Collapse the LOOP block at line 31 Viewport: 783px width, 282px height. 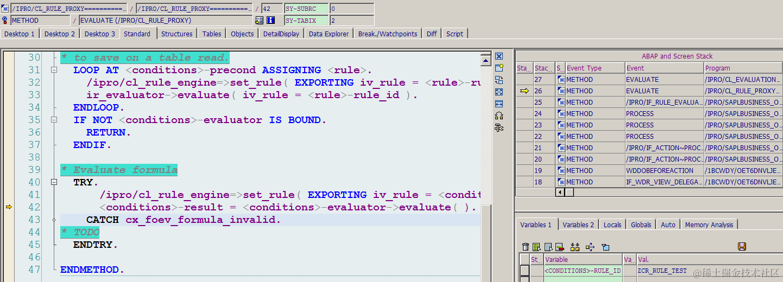(x=54, y=70)
